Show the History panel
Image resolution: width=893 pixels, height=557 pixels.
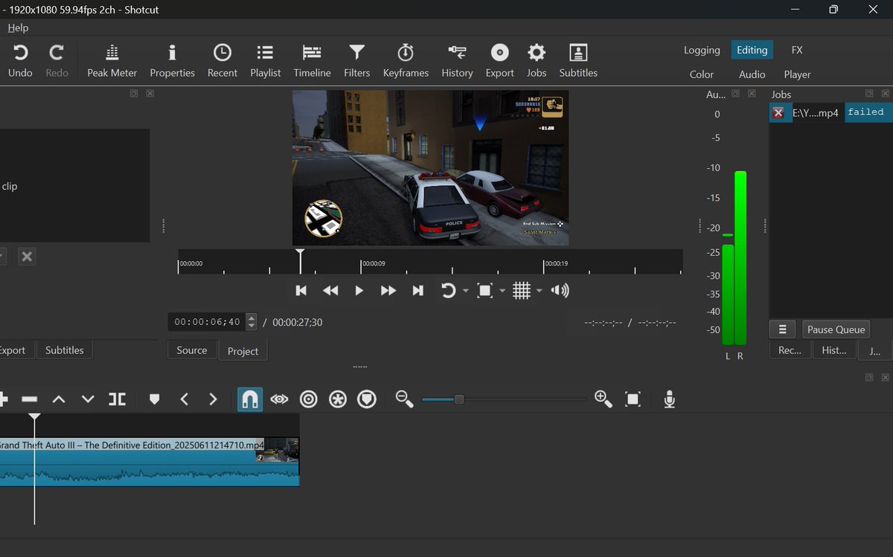457,61
